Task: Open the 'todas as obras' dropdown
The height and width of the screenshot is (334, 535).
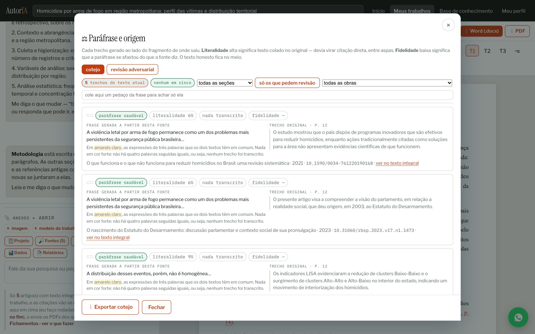Action: tap(387, 83)
